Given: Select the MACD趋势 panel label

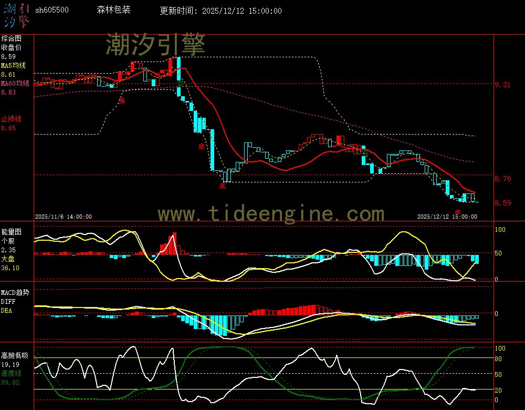Looking at the screenshot, I should pos(15,292).
